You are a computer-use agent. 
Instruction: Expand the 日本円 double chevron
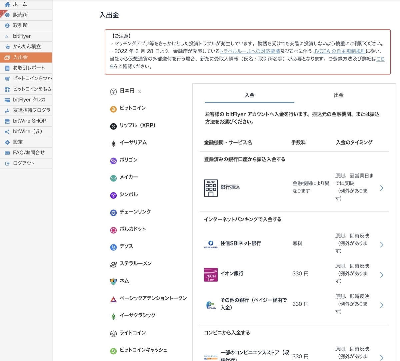click(x=140, y=91)
